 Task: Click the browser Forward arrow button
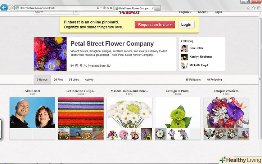[x=11, y=8]
